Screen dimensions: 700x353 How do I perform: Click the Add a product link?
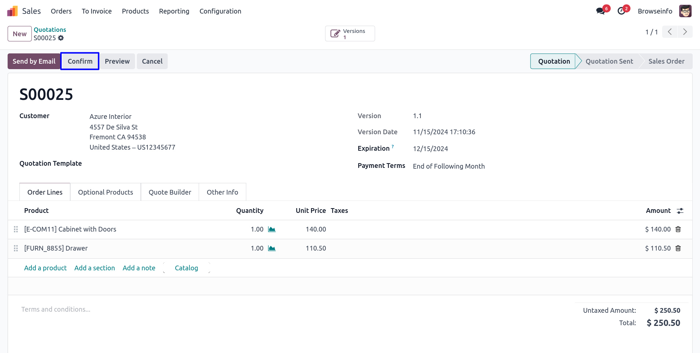pyautogui.click(x=45, y=268)
